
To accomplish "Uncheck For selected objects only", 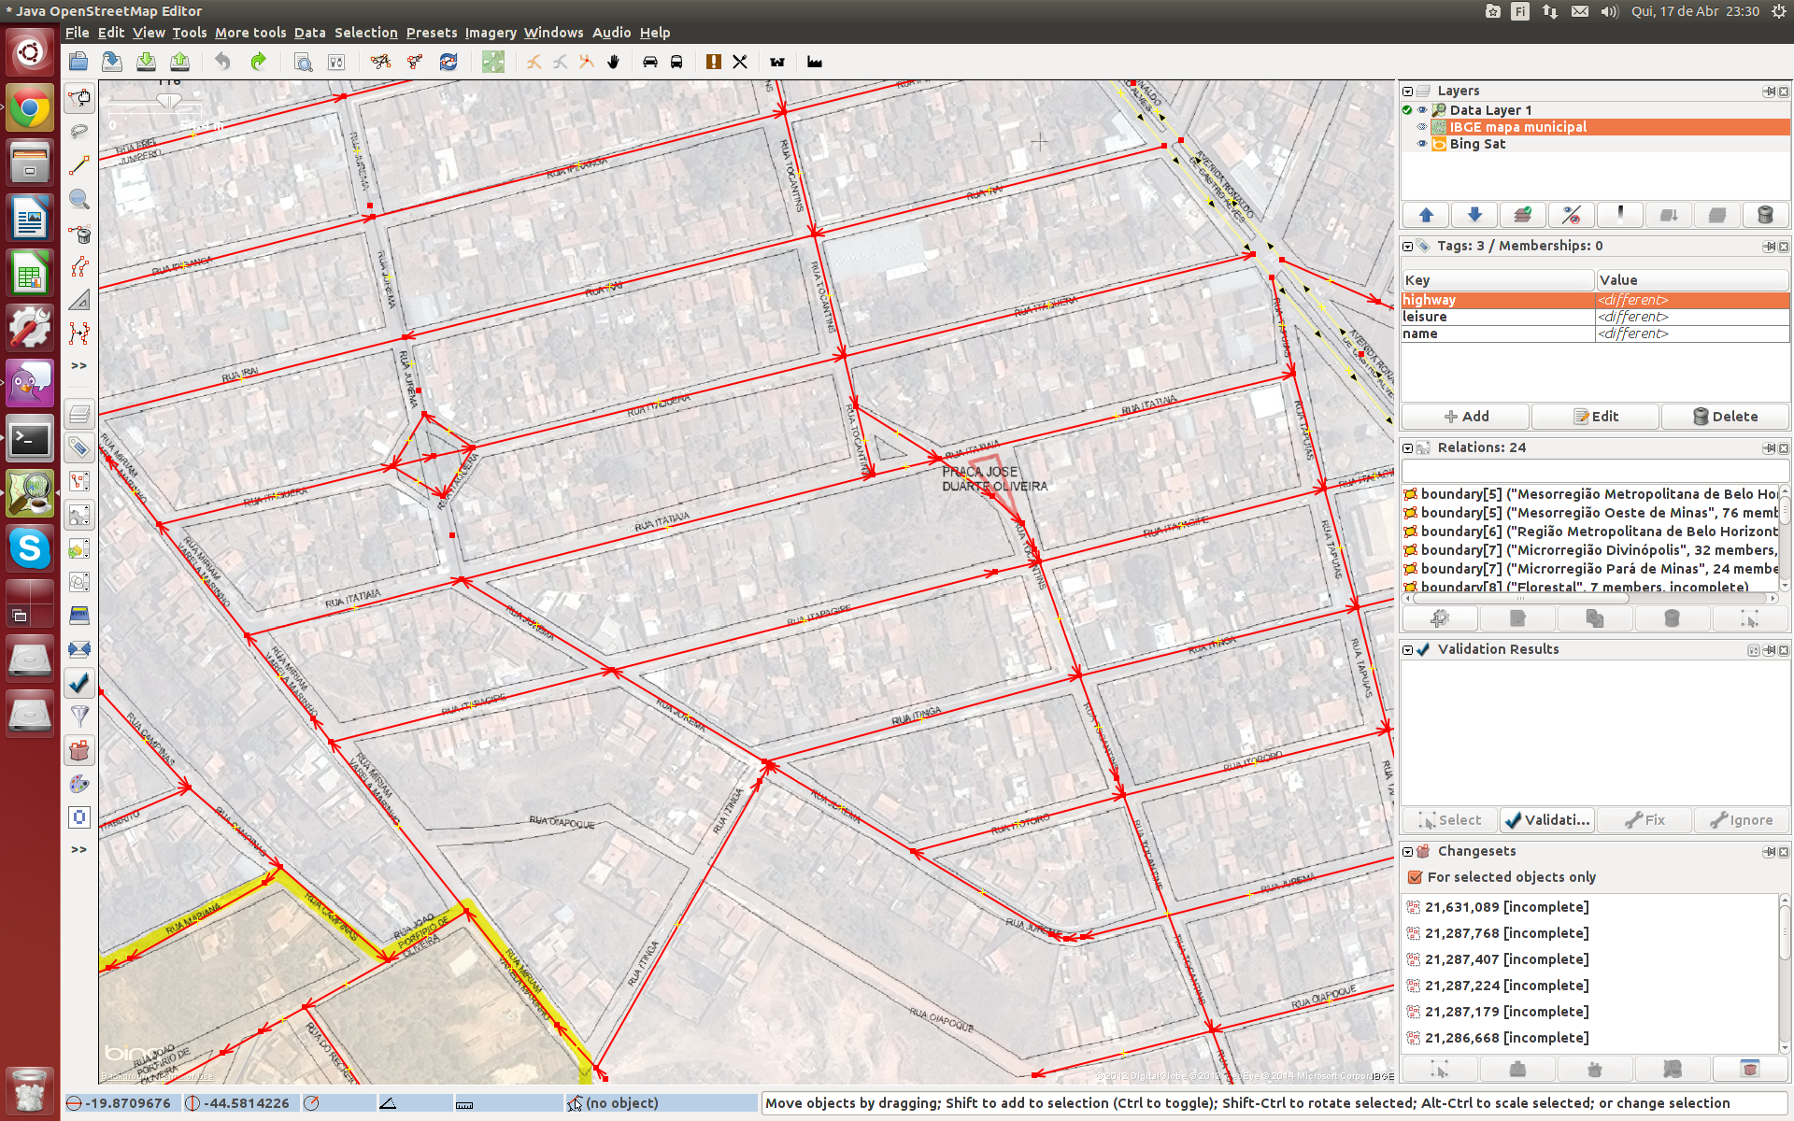I will coord(1415,877).
